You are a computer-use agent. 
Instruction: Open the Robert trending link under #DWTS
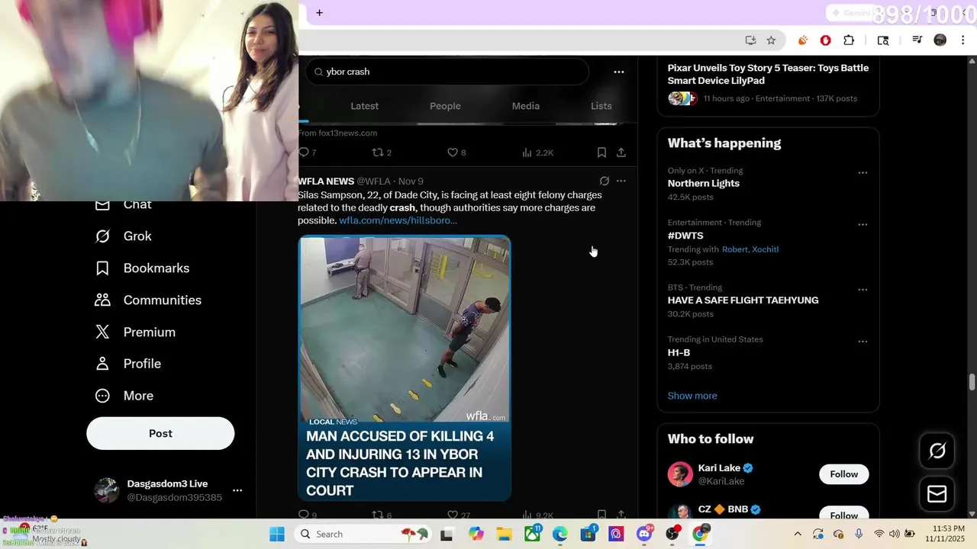click(735, 249)
